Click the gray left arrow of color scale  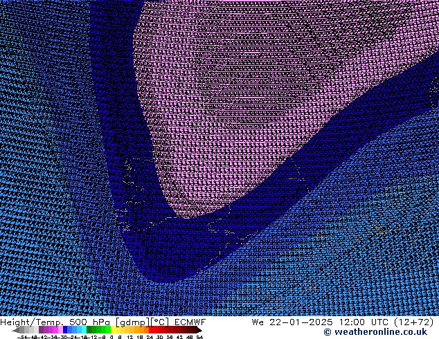pos(16,330)
